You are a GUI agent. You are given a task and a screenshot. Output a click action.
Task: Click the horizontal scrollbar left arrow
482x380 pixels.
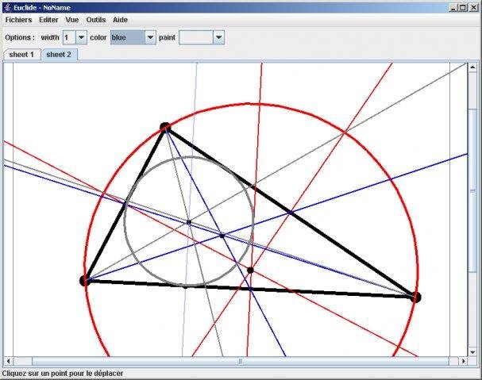[x=8, y=361]
